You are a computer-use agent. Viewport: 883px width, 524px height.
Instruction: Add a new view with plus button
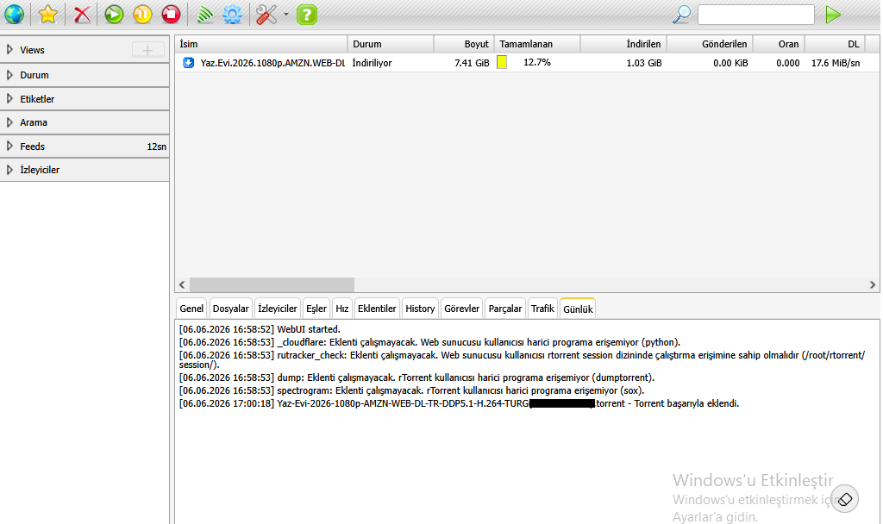[148, 50]
